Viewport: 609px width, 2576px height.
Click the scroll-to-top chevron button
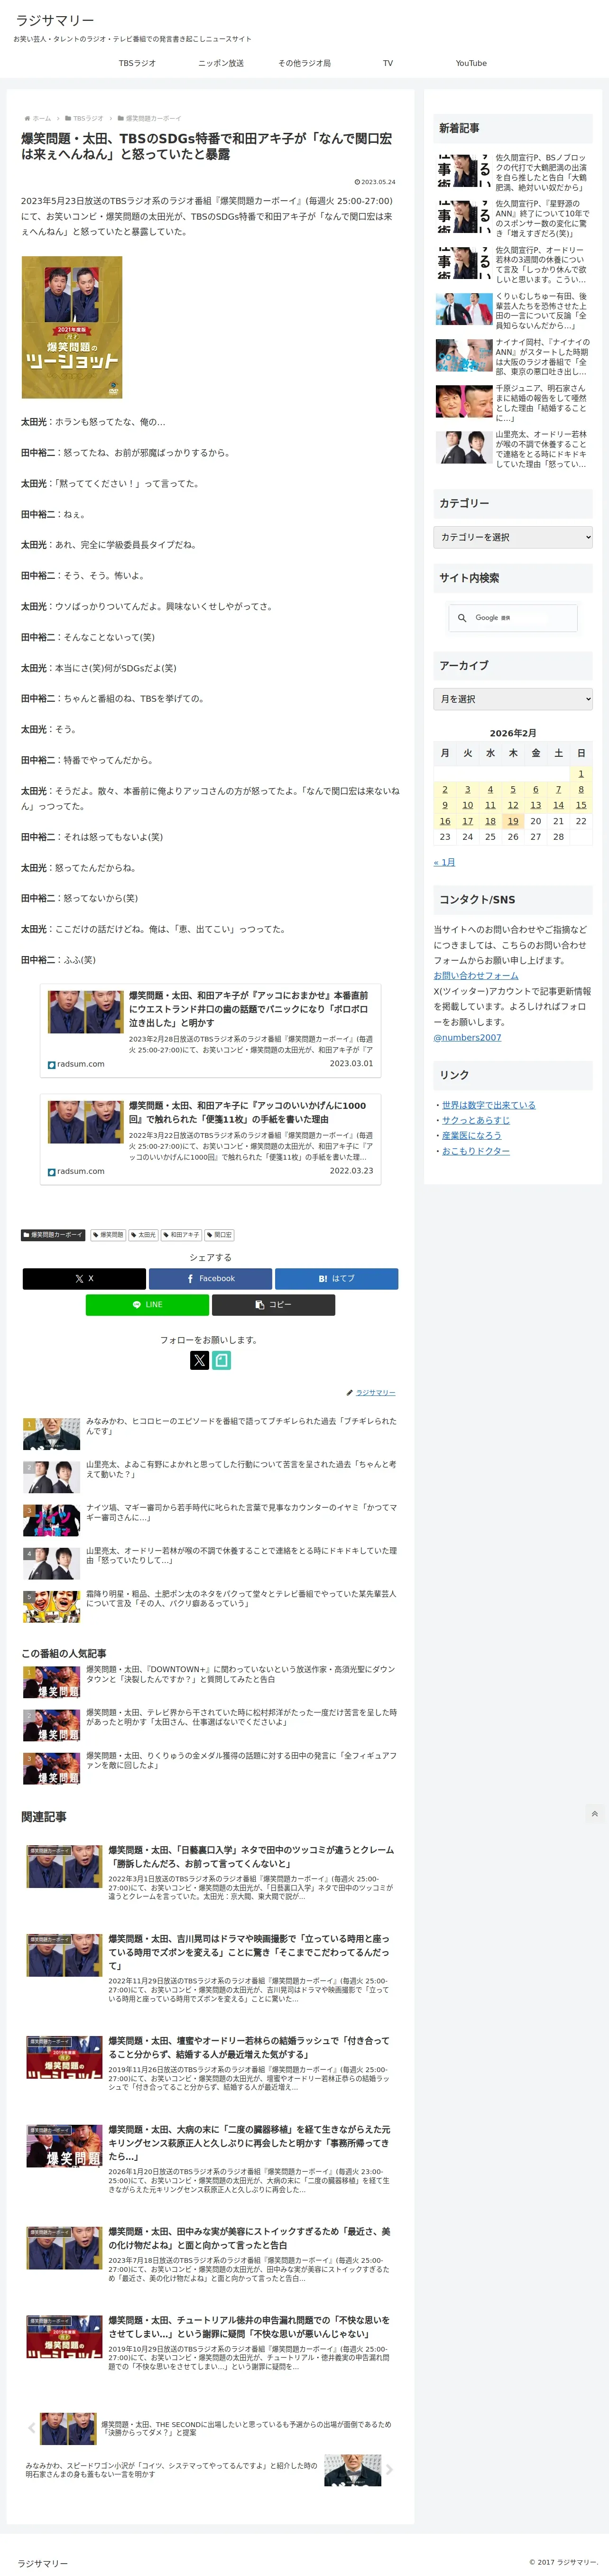tap(594, 1813)
